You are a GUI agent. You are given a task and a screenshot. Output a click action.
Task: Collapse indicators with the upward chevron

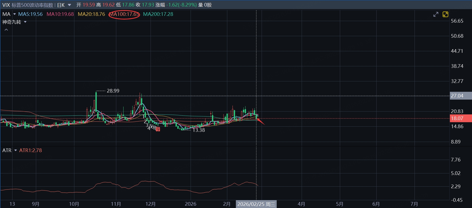point(6,30)
